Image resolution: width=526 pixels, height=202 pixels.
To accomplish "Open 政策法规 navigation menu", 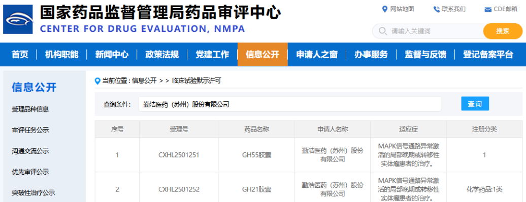I will click(x=162, y=55).
